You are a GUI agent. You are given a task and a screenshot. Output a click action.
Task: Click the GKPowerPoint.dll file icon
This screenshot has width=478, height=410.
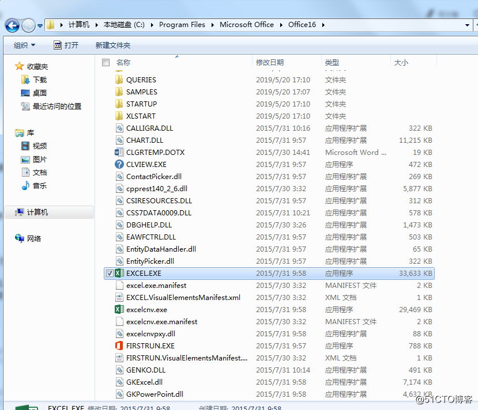click(x=119, y=394)
